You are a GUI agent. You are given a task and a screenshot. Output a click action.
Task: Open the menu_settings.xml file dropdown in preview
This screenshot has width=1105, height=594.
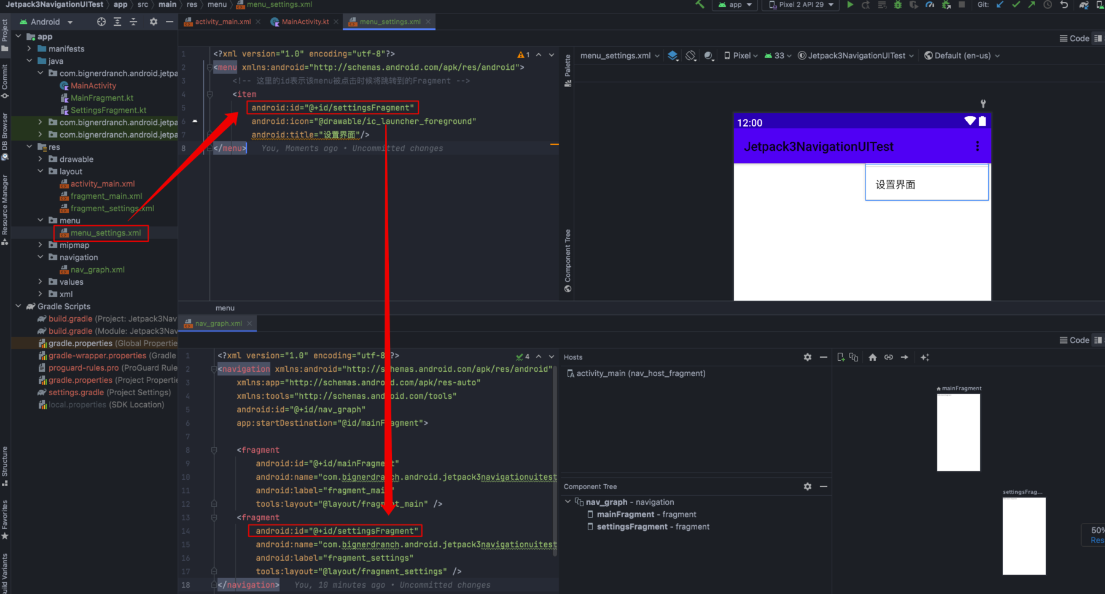pyautogui.click(x=620, y=56)
